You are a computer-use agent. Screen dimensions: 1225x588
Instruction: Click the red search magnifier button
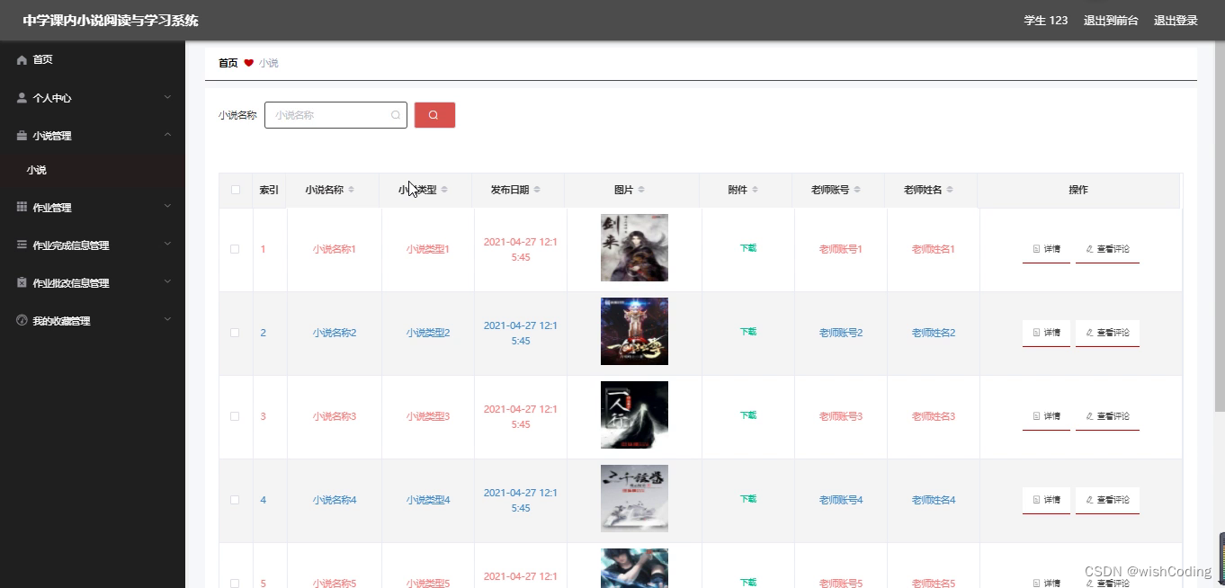pos(434,115)
